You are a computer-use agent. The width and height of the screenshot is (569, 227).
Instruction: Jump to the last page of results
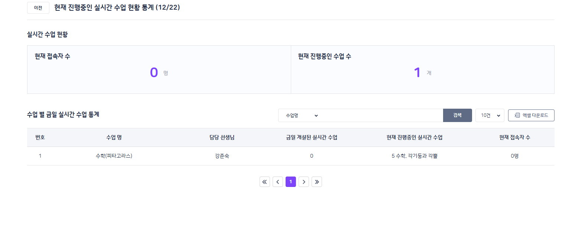click(x=317, y=182)
